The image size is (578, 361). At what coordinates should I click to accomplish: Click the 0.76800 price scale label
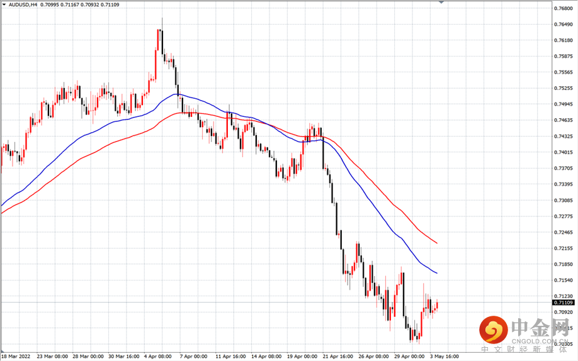point(564,8)
